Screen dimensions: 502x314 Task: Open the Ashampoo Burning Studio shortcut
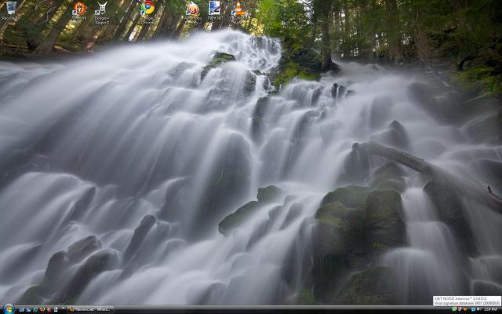193,13
